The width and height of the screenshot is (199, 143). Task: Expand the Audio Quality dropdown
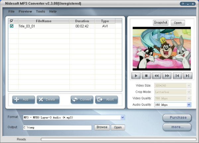(189, 105)
